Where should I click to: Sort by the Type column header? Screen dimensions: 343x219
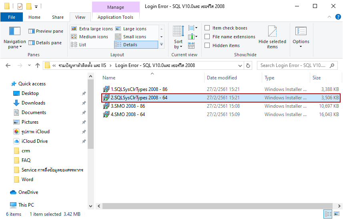click(x=286, y=78)
